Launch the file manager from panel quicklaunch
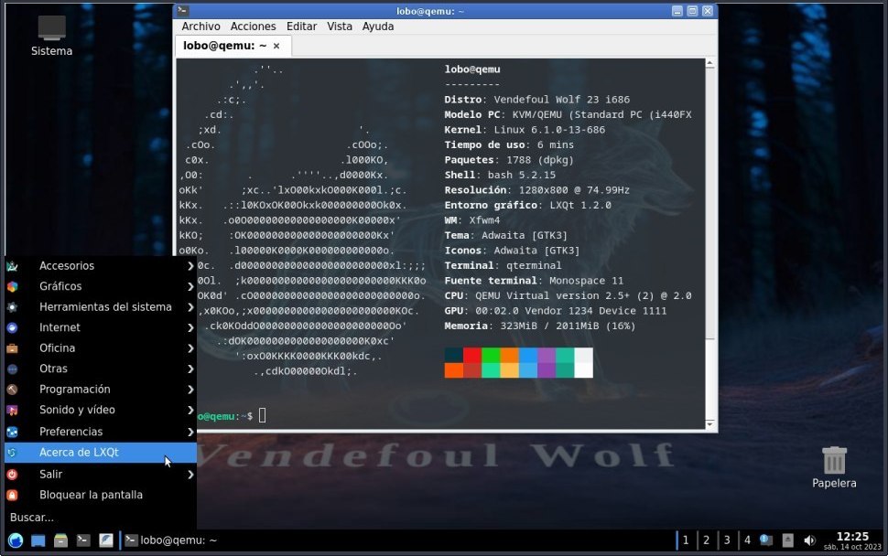 coord(60,540)
